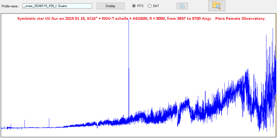Select the FITS radio button
The height and width of the screenshot is (138, 277).
(x=134, y=6)
